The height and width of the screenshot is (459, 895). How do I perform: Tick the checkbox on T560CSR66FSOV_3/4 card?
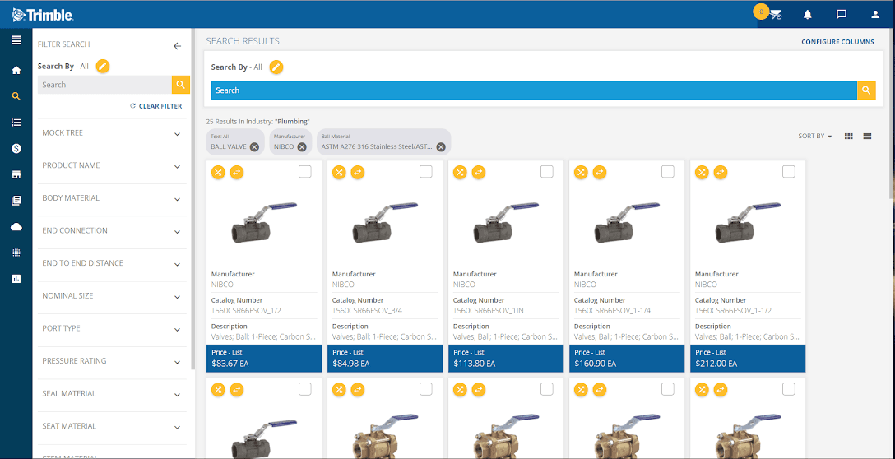(425, 171)
